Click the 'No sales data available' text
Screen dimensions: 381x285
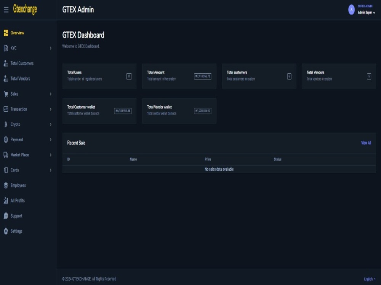point(219,169)
